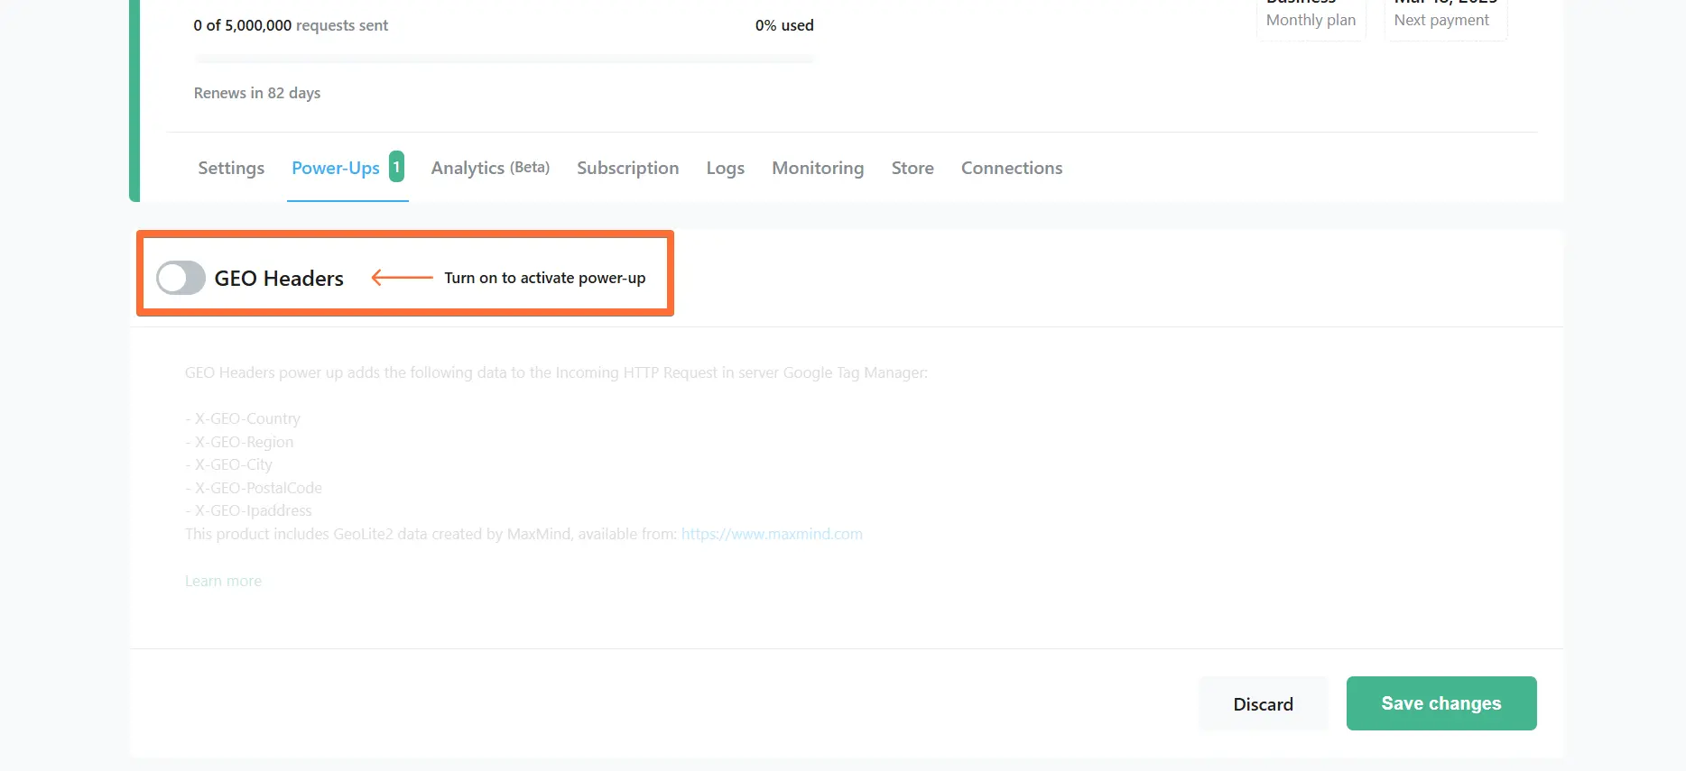Open the maxmind.com link
Image resolution: width=1686 pixels, height=771 pixels.
[772, 534]
